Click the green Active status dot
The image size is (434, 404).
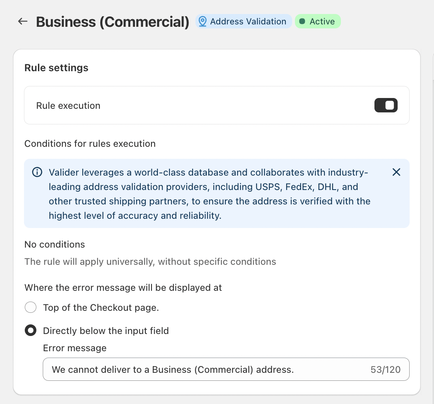click(x=302, y=22)
